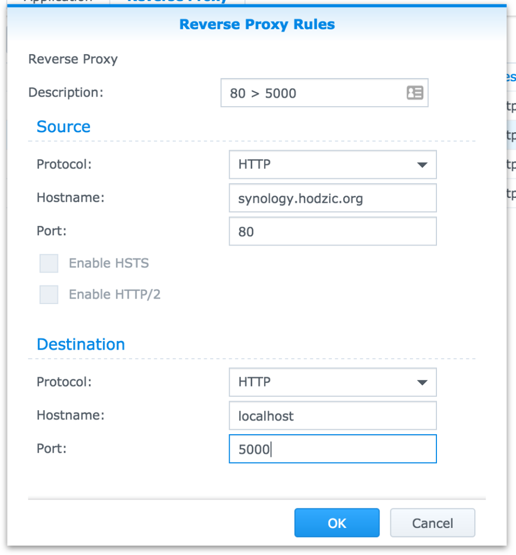Click the Enable HTTP/2 label text
The image size is (516, 555).
(x=115, y=294)
